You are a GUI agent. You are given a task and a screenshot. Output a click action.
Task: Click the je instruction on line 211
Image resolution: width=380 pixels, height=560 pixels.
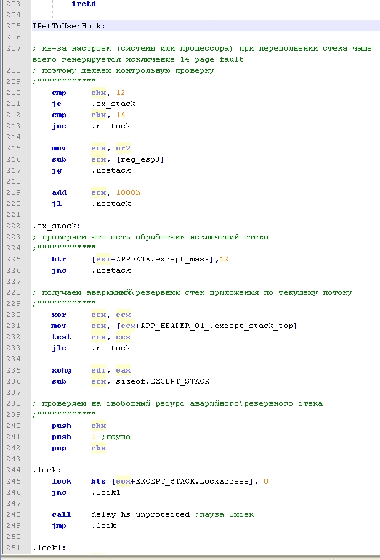coord(56,104)
